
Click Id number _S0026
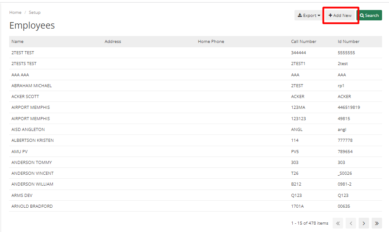pyautogui.click(x=345, y=173)
